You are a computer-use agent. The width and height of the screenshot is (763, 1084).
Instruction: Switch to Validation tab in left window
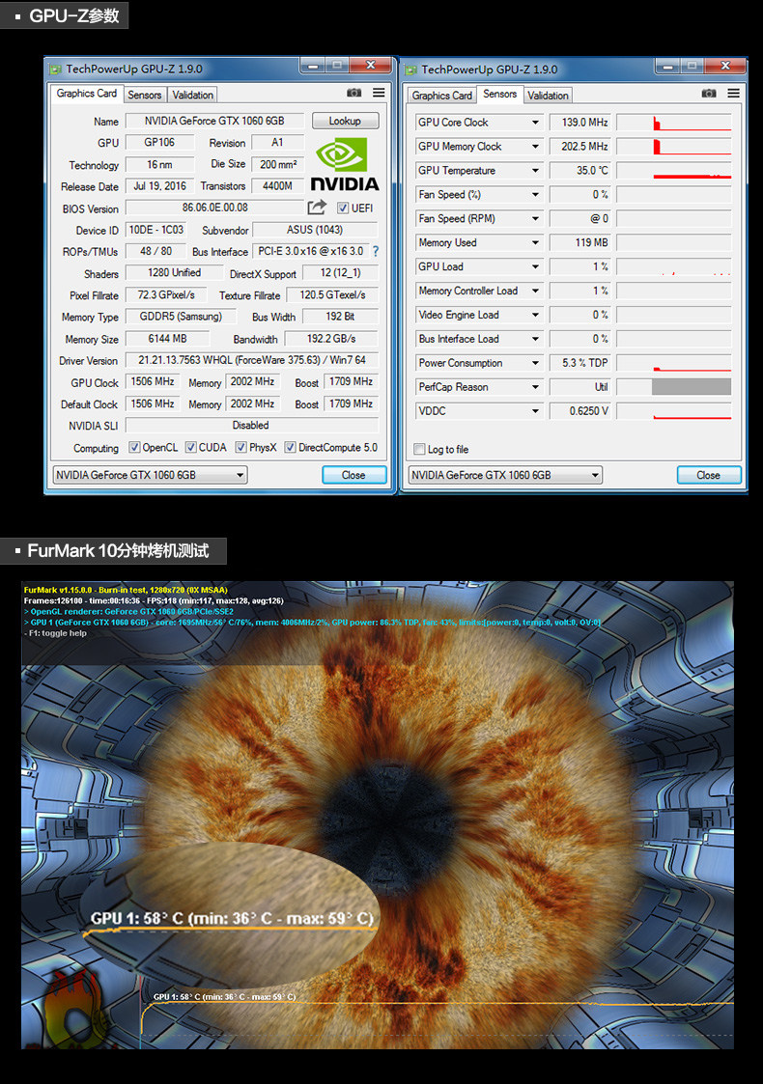tap(192, 95)
